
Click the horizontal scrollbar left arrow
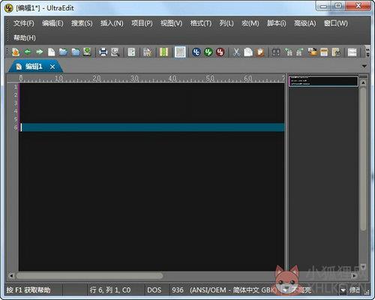(x=11, y=276)
